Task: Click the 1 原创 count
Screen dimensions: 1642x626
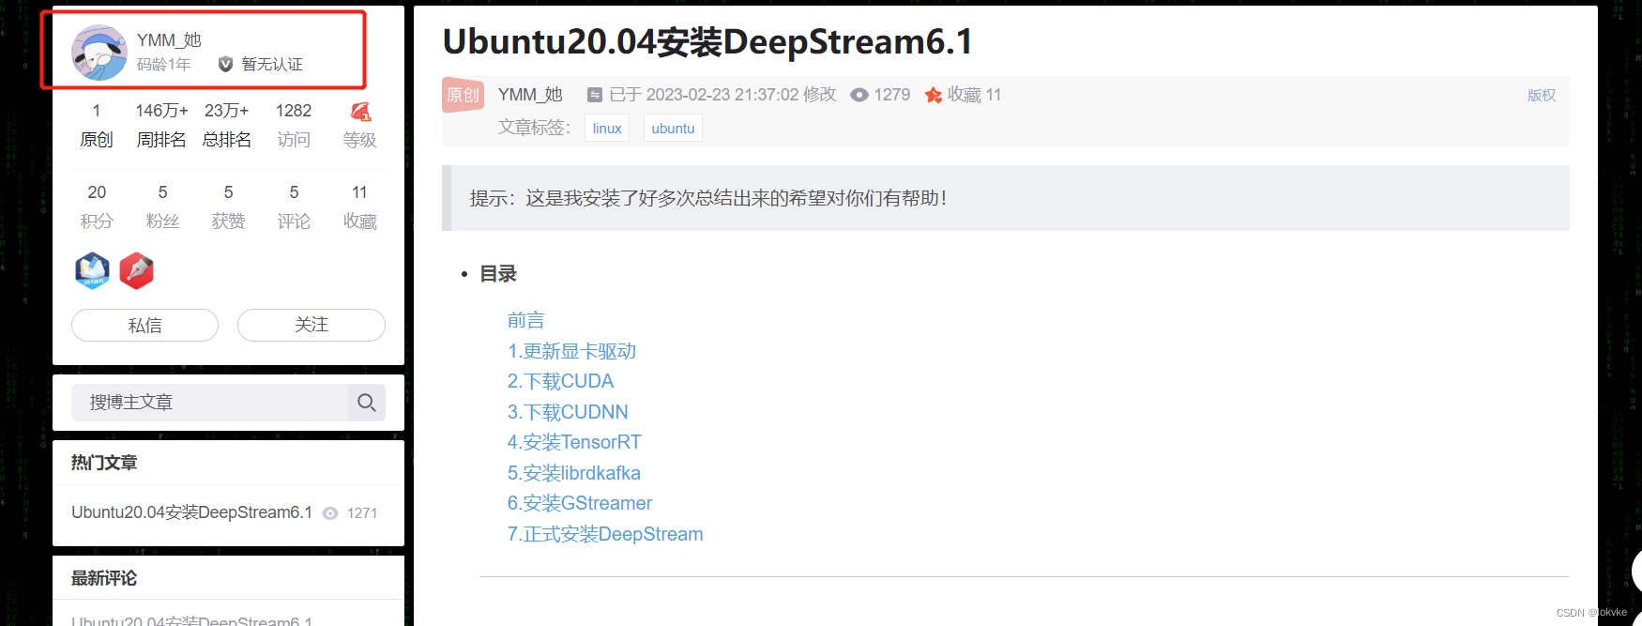Action: pyautogui.click(x=97, y=125)
